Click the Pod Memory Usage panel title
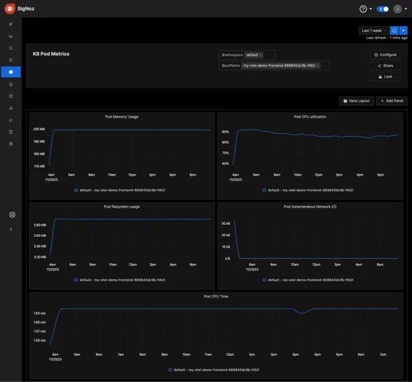Viewport: 412px width, 382px height. point(122,117)
